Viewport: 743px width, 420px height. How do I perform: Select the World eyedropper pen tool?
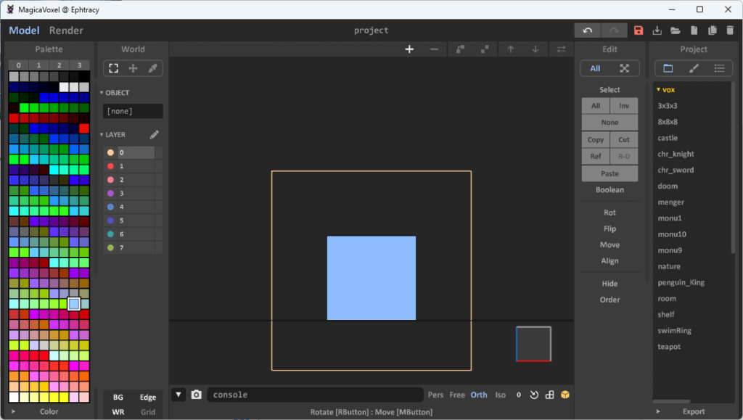pos(152,68)
